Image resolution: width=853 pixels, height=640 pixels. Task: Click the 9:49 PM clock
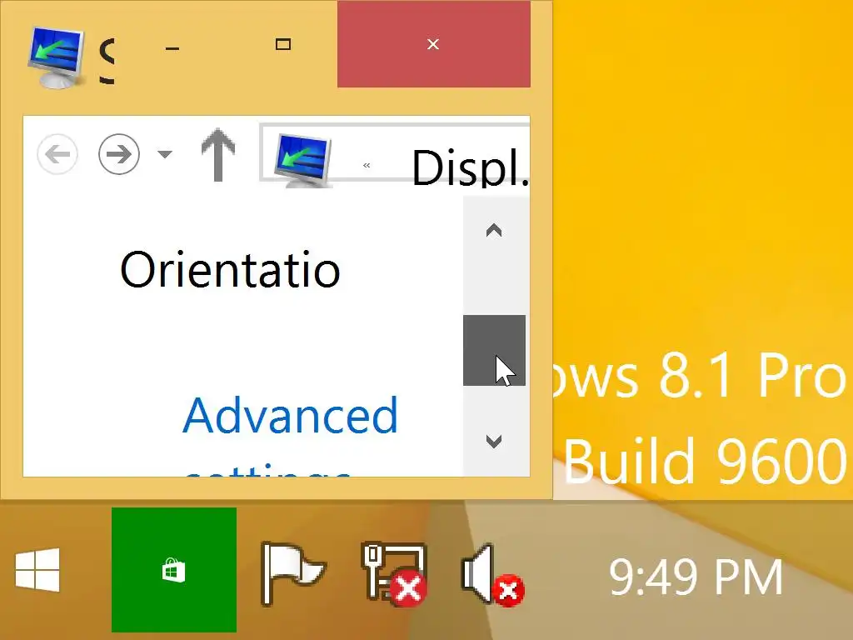[696, 577]
